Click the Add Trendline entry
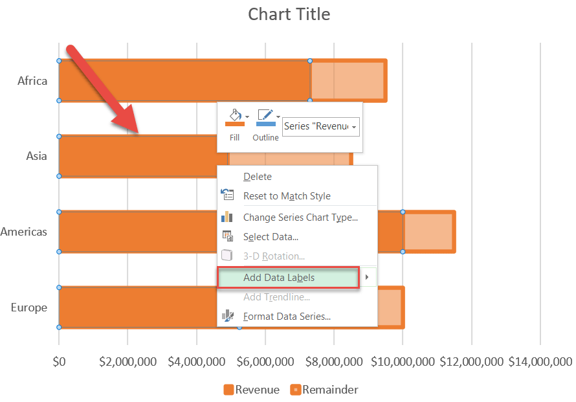The image size is (576, 402). pos(276,297)
